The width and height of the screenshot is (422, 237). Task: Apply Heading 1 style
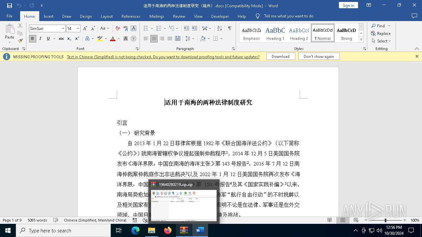pyautogui.click(x=275, y=33)
